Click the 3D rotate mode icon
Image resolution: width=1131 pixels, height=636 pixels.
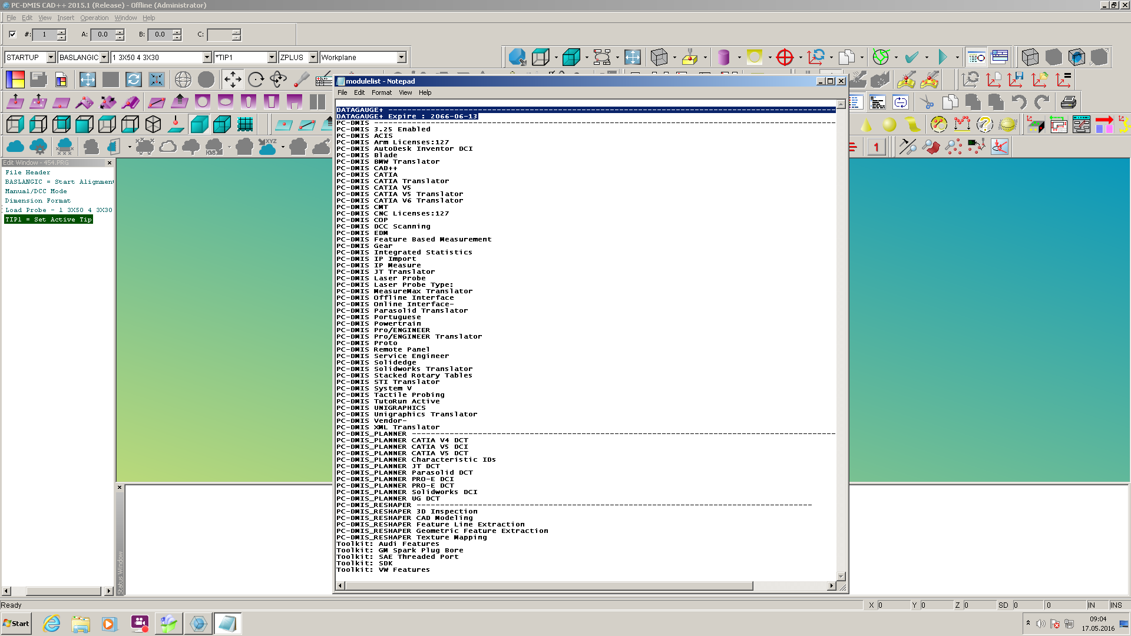pos(279,79)
